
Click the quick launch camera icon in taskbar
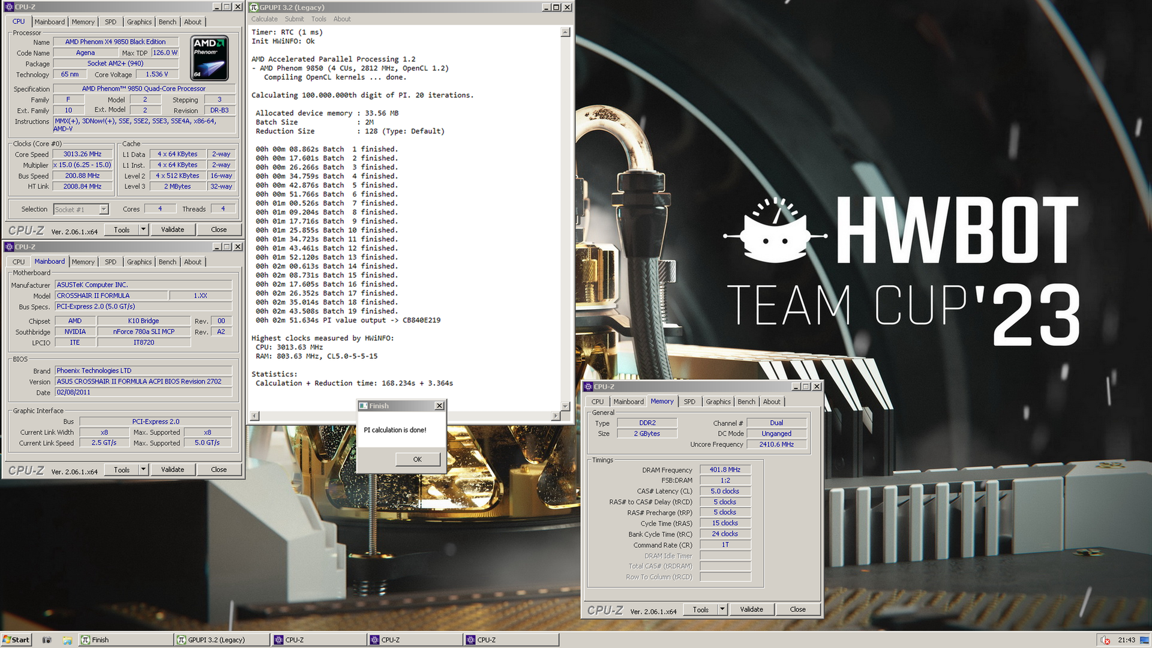point(47,640)
